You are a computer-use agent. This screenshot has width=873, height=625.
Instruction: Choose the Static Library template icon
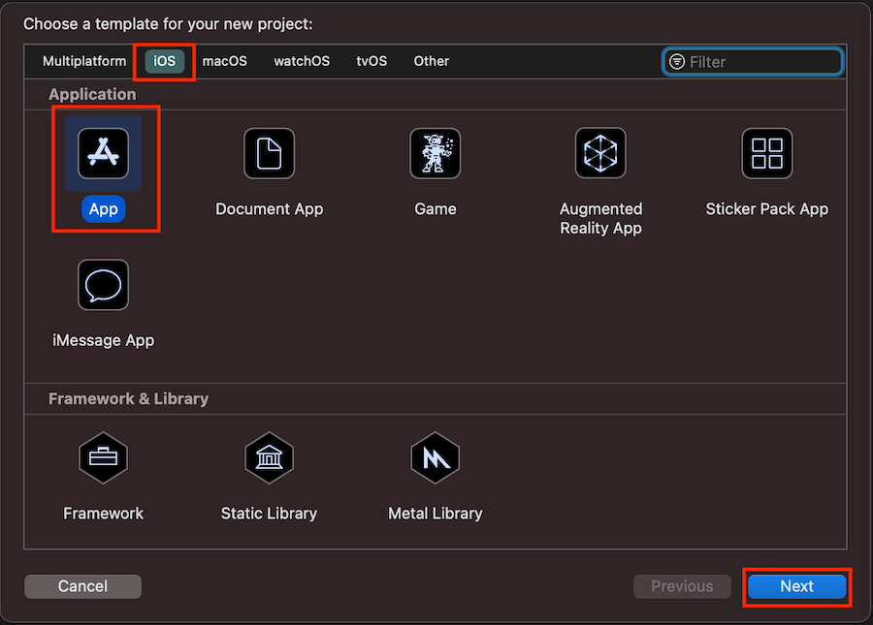(x=269, y=457)
